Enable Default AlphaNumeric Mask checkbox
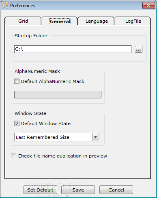 [17, 81]
